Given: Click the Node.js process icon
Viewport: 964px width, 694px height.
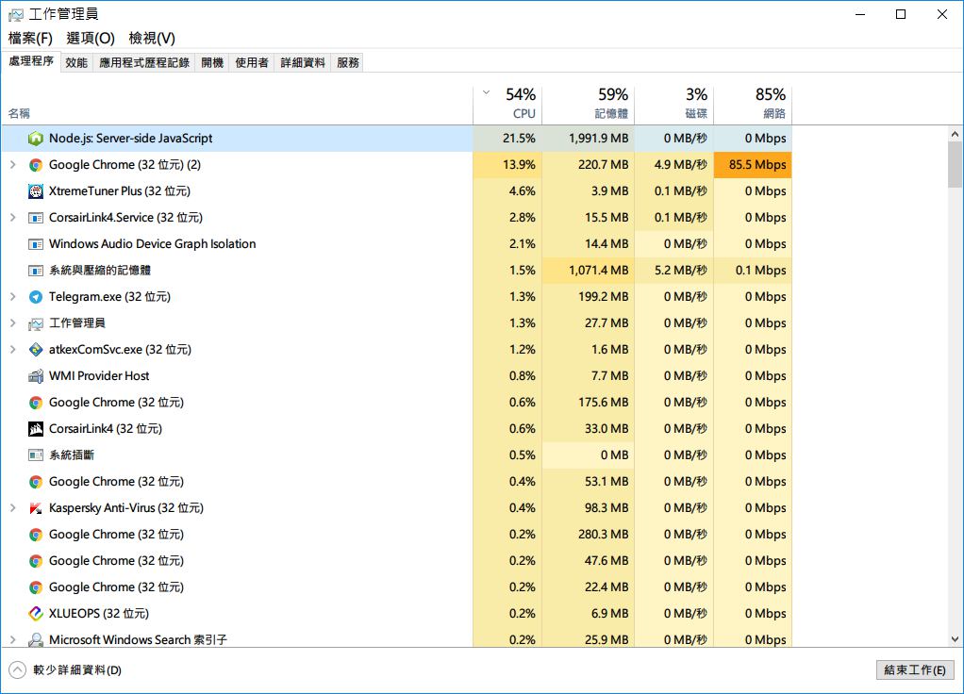Looking at the screenshot, I should click(x=36, y=139).
